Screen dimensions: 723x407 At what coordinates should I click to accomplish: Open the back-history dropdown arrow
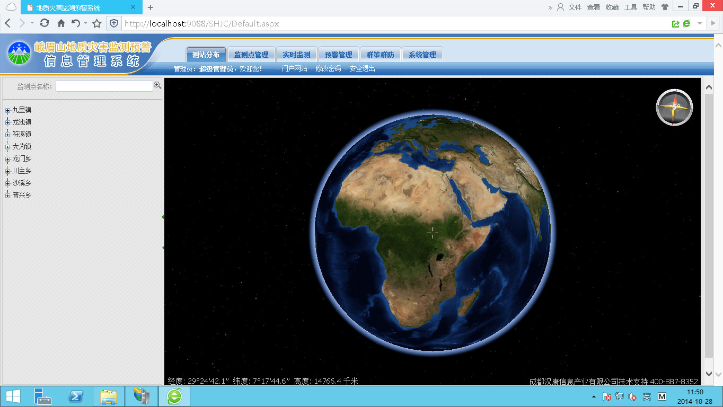click(x=32, y=24)
